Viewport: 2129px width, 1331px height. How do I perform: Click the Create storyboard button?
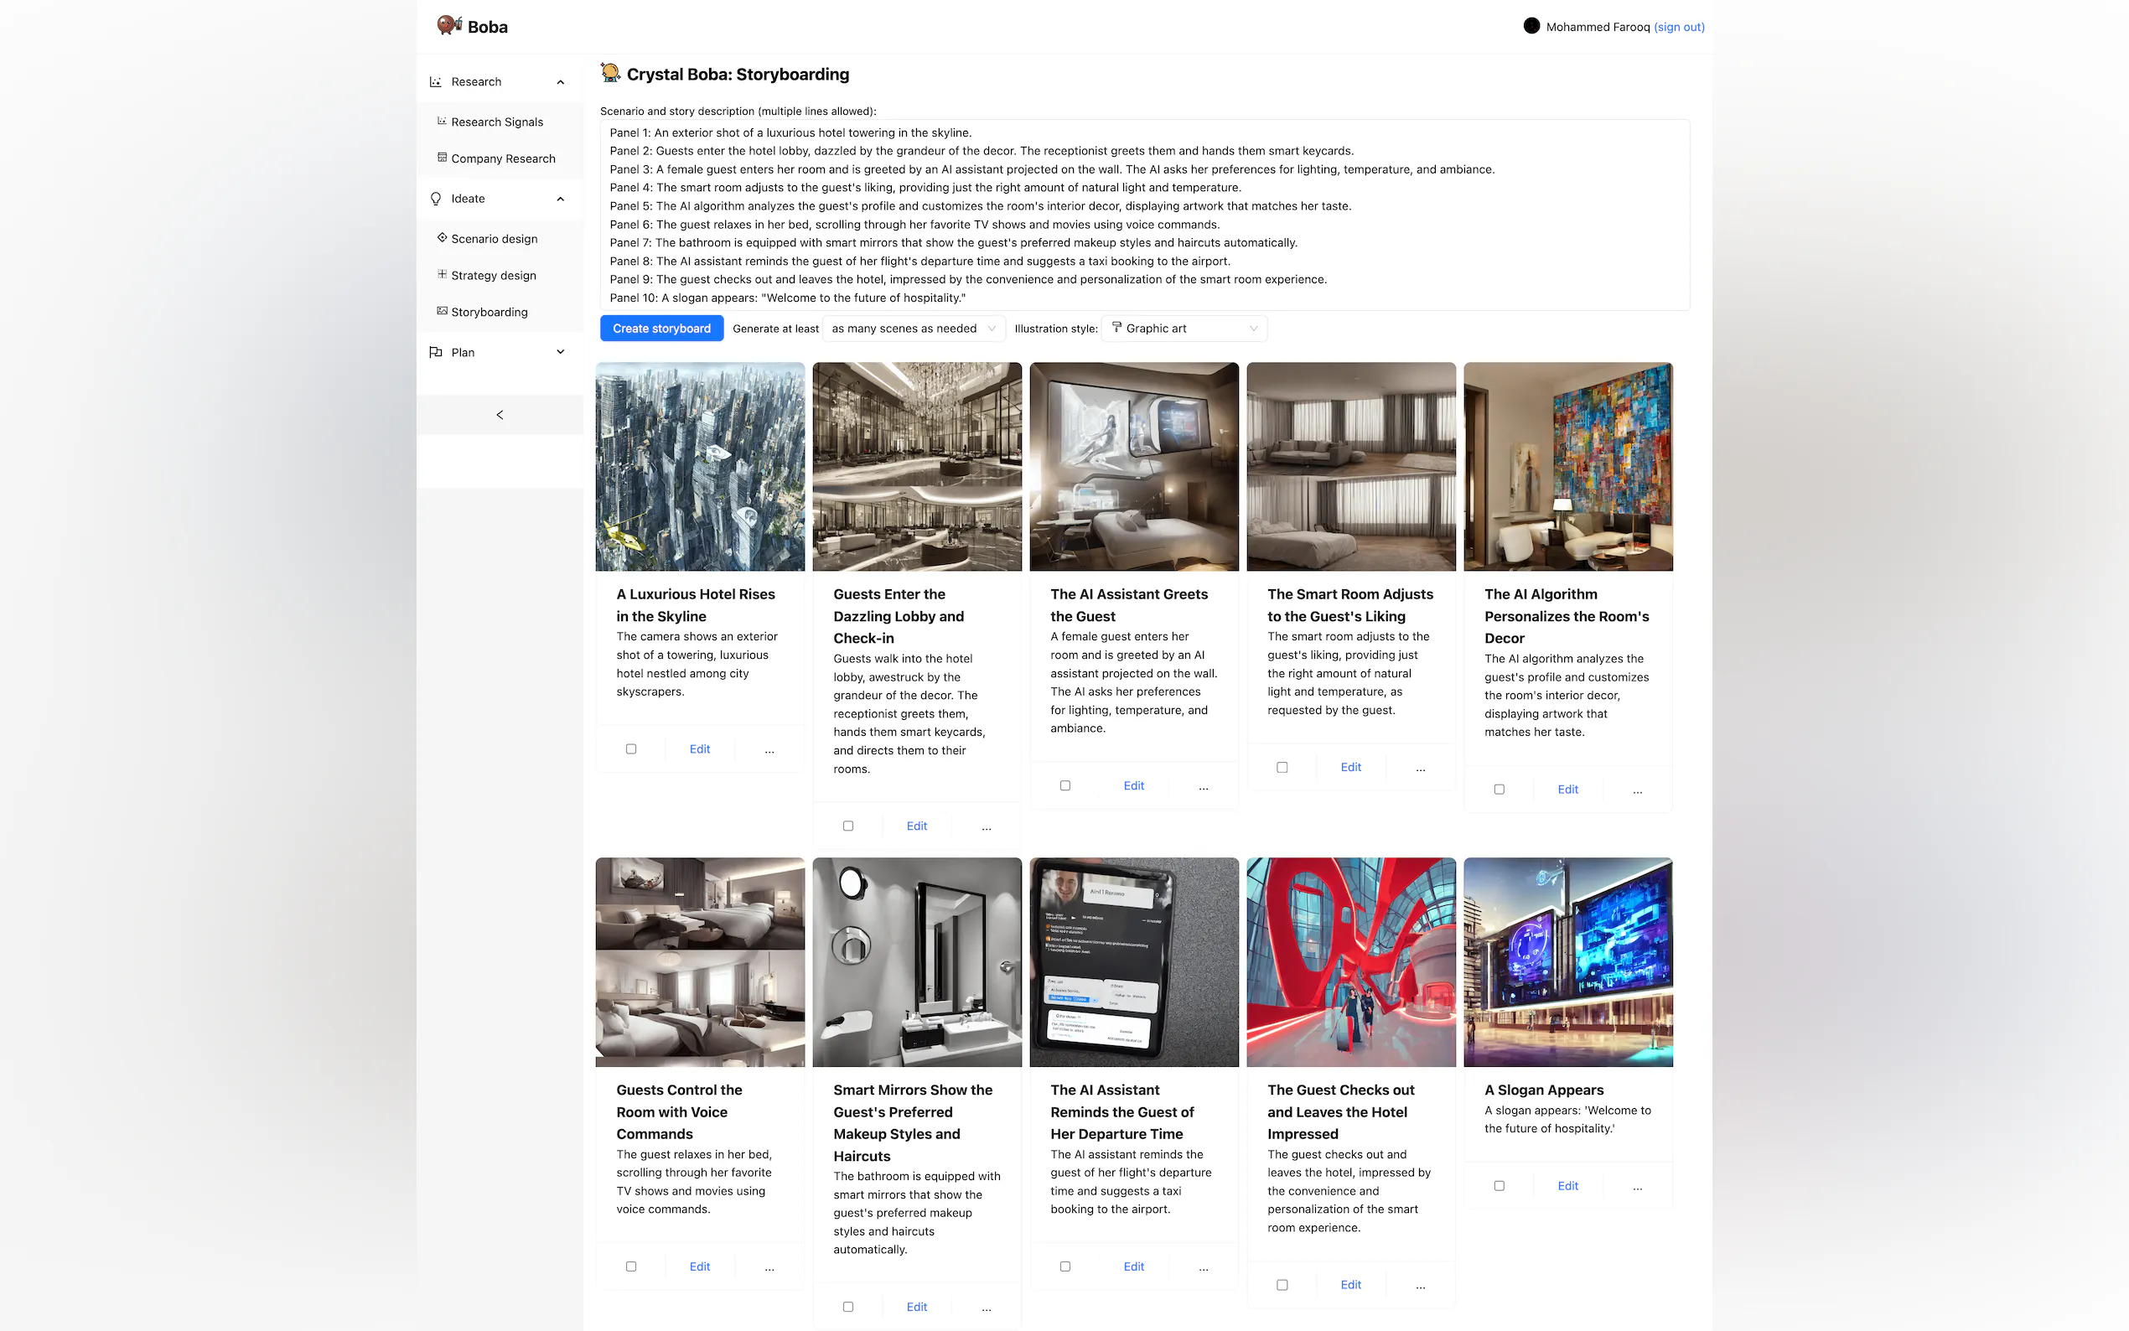[661, 329]
